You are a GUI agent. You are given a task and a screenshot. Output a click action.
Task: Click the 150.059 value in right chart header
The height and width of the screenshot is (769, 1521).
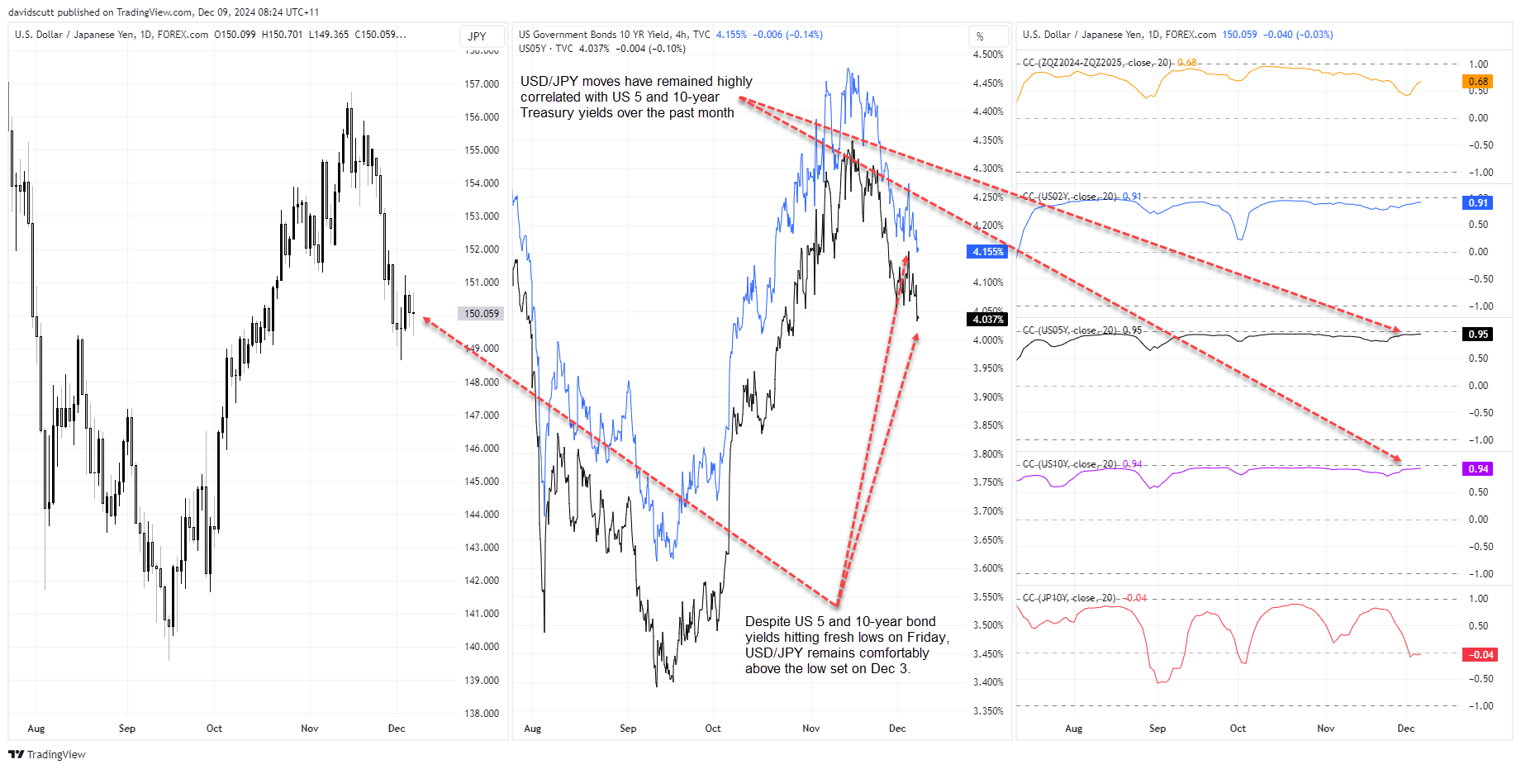[1240, 35]
